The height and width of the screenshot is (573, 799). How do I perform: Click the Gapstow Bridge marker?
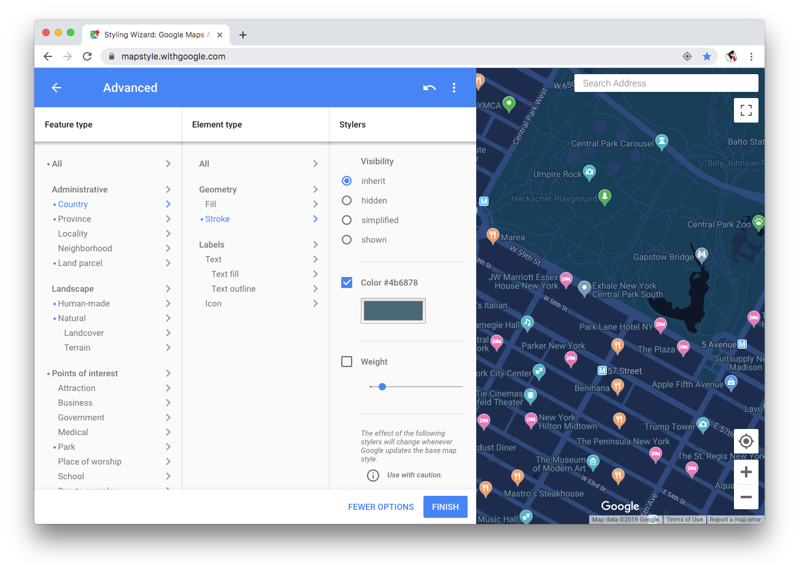[701, 255]
